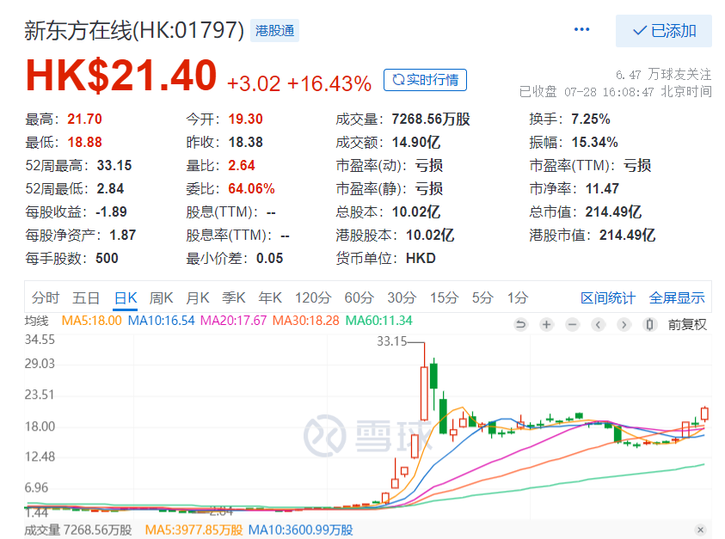Click 全屏显示 to show fullscreen chart

click(677, 298)
